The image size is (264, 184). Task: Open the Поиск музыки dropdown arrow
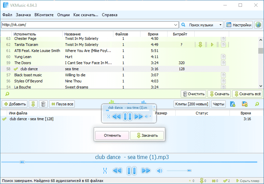point(220,25)
